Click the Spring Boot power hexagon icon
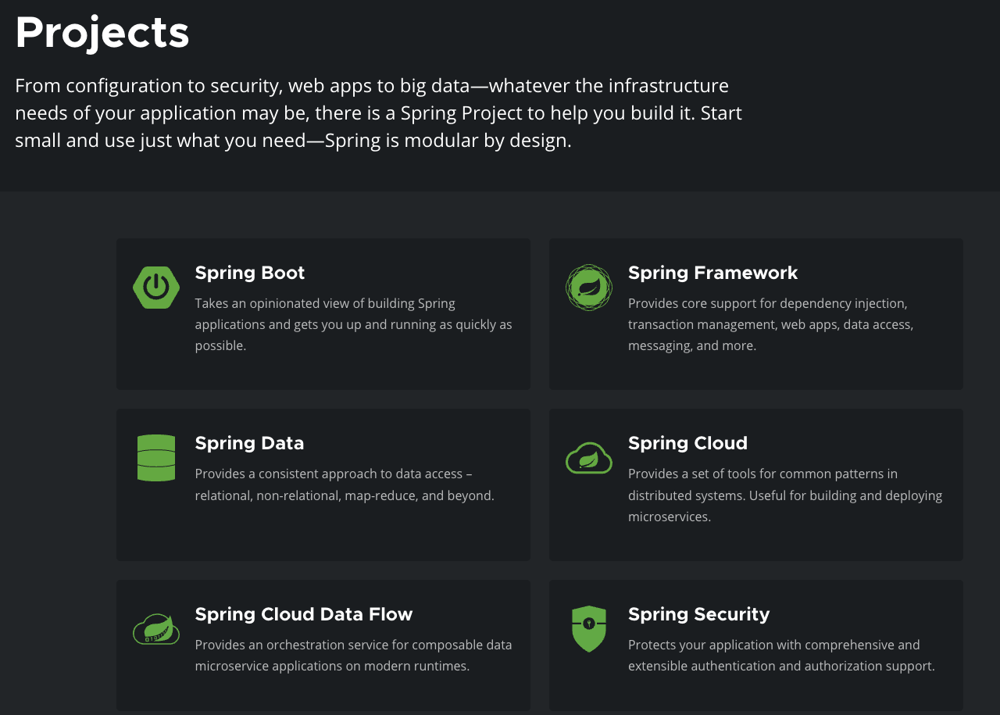 coord(156,288)
